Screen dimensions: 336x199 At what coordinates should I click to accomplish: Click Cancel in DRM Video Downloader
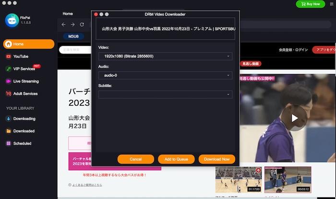(136, 159)
